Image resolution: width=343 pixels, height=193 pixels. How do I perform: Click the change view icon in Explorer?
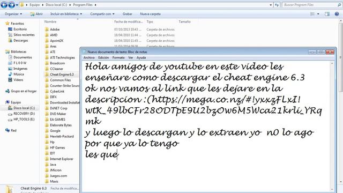click(312, 14)
